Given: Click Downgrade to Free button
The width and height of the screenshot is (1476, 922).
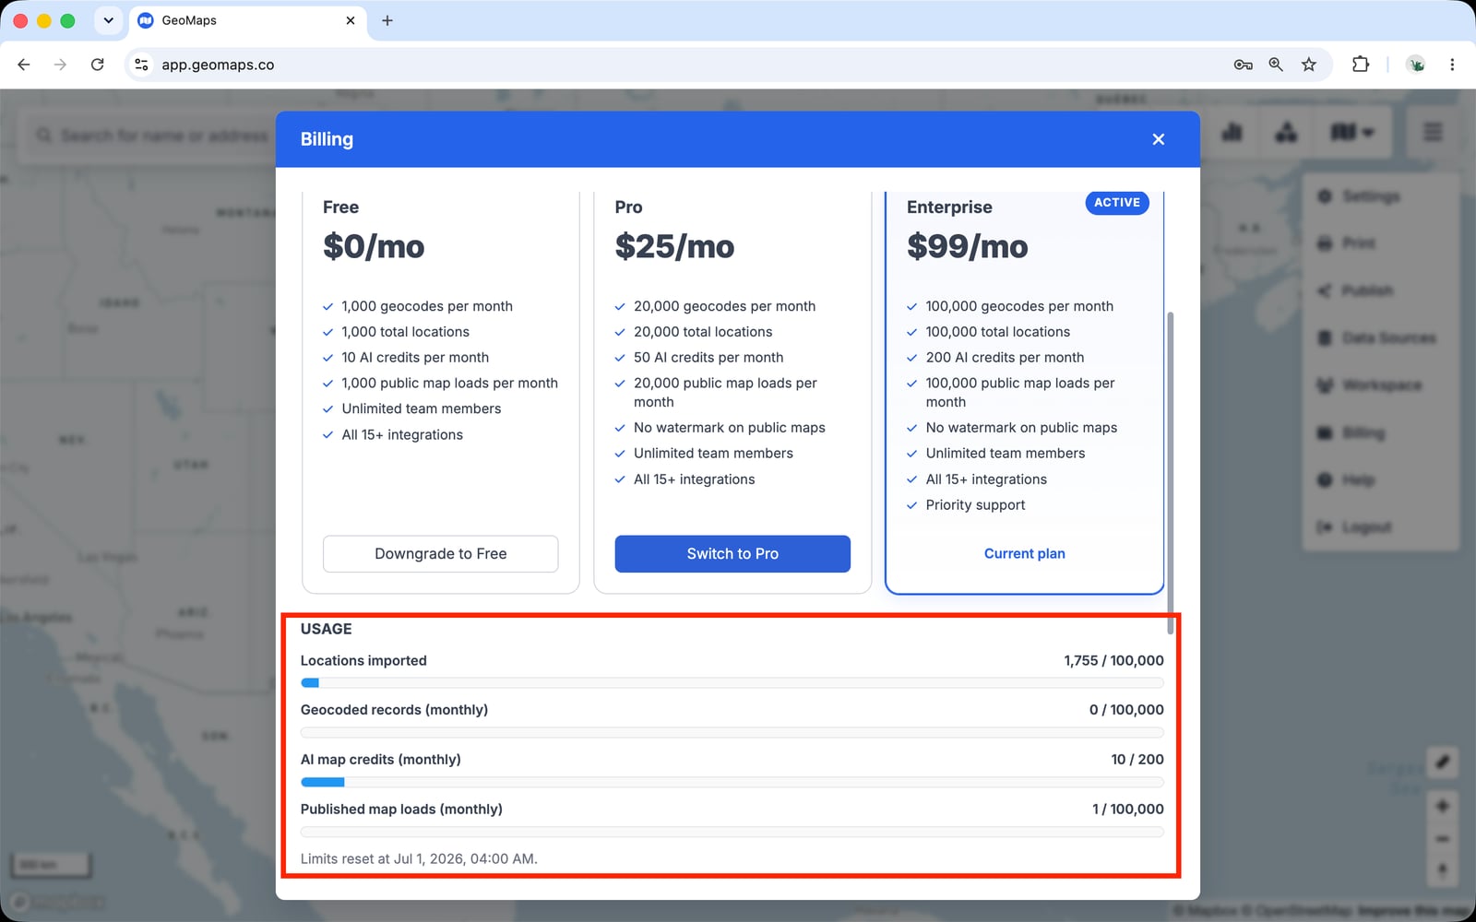Looking at the screenshot, I should (x=440, y=554).
